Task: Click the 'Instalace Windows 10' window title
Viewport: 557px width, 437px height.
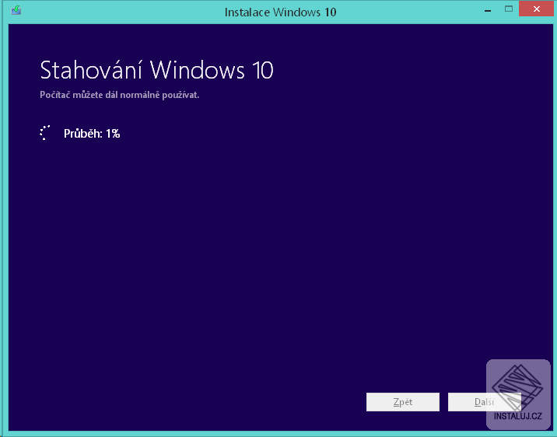Action: tap(280, 12)
